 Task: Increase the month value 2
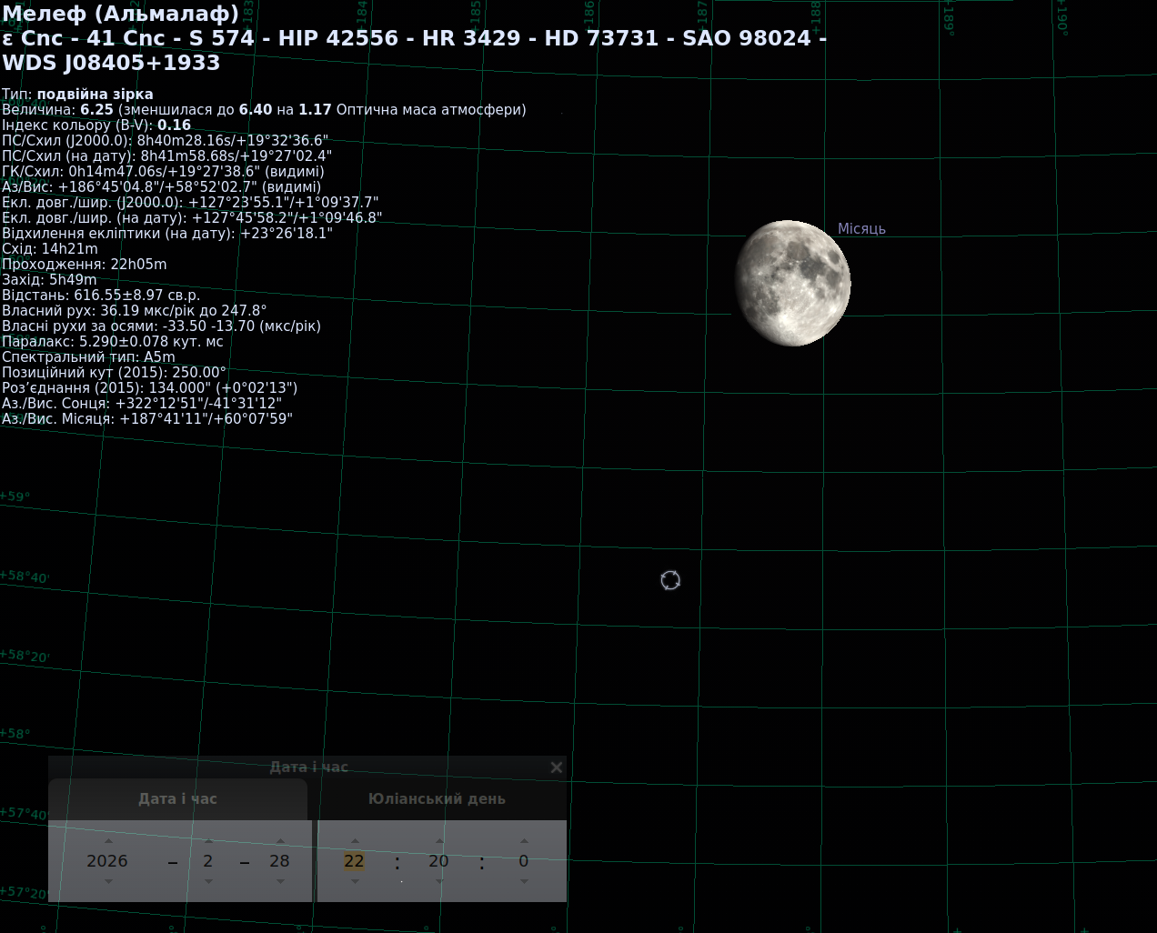click(x=208, y=841)
